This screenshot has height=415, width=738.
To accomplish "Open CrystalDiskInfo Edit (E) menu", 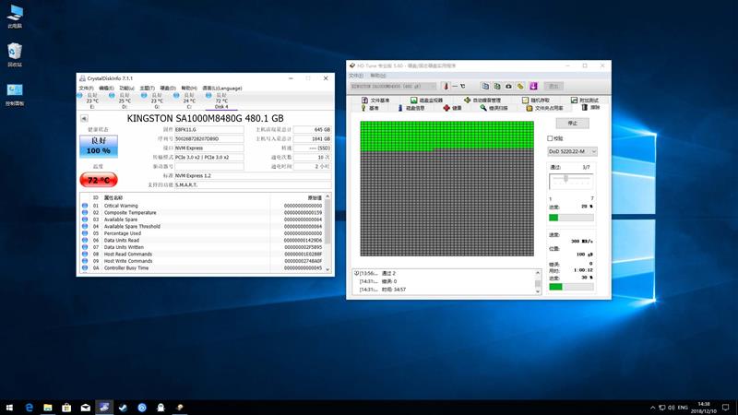I will coord(106,88).
